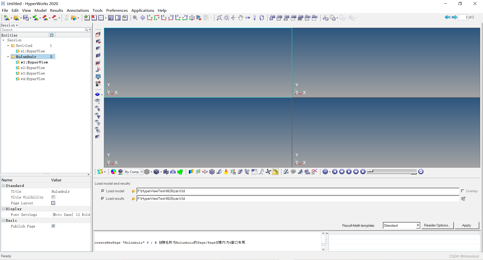Collapse the Standard properties group
This screenshot has width=483, height=260.
tap(4, 185)
